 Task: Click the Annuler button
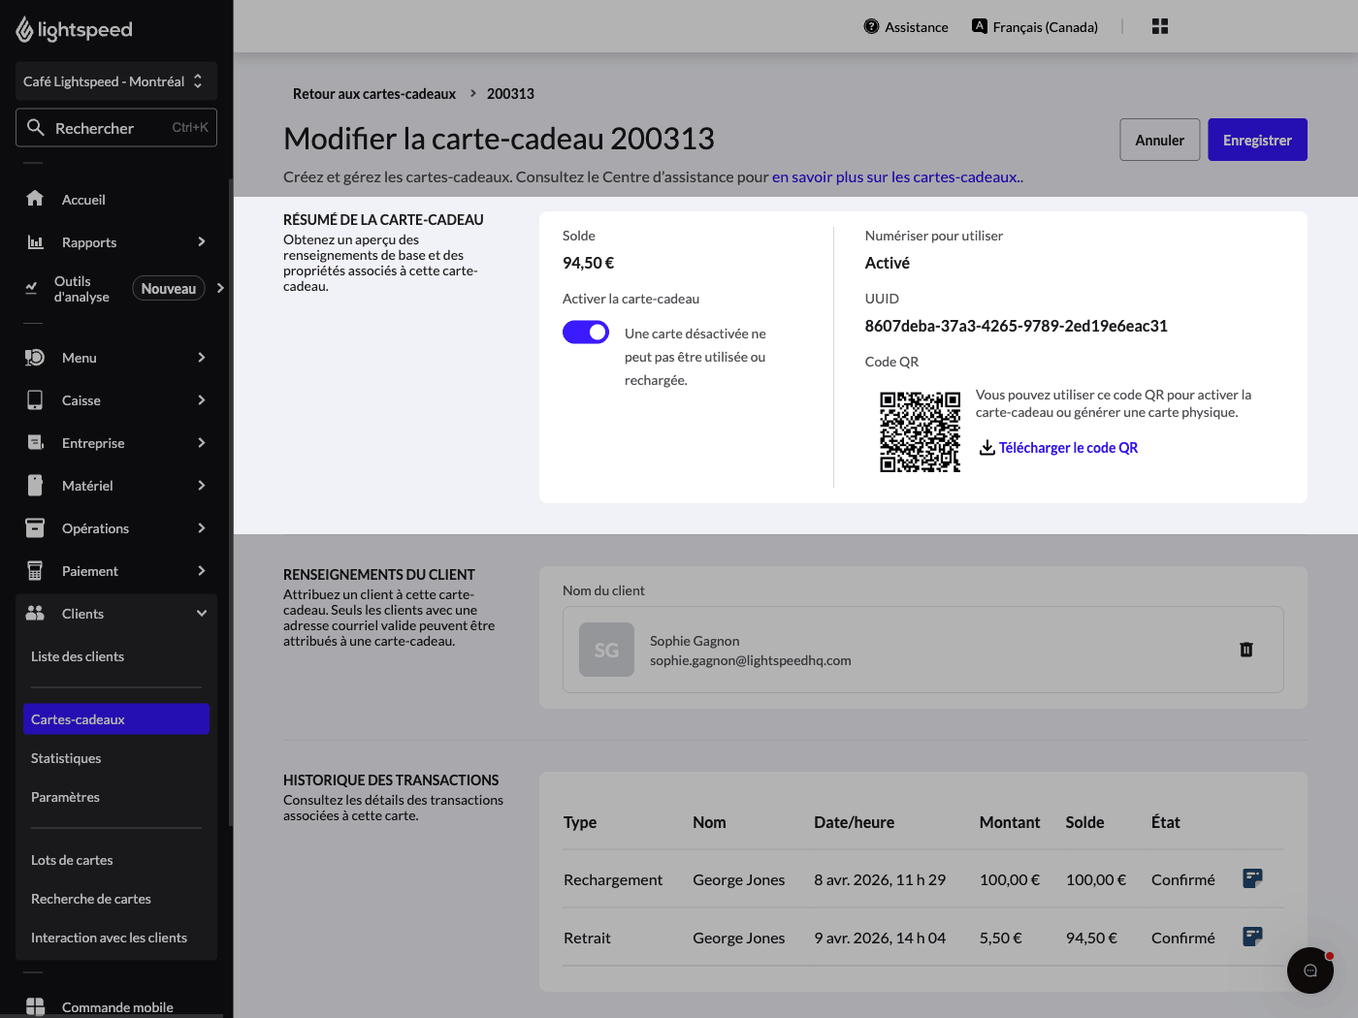(1160, 140)
